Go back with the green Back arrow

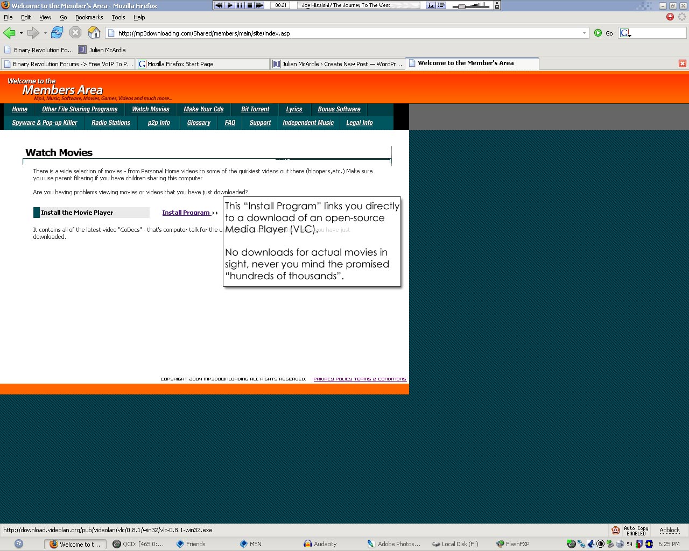click(x=9, y=33)
